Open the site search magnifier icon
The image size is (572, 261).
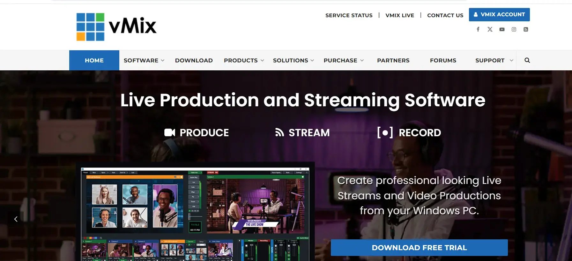tap(527, 60)
